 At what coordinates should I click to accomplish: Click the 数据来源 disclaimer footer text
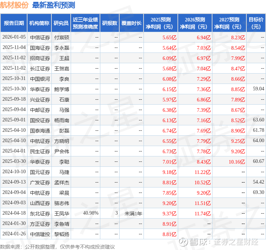pos(57,246)
